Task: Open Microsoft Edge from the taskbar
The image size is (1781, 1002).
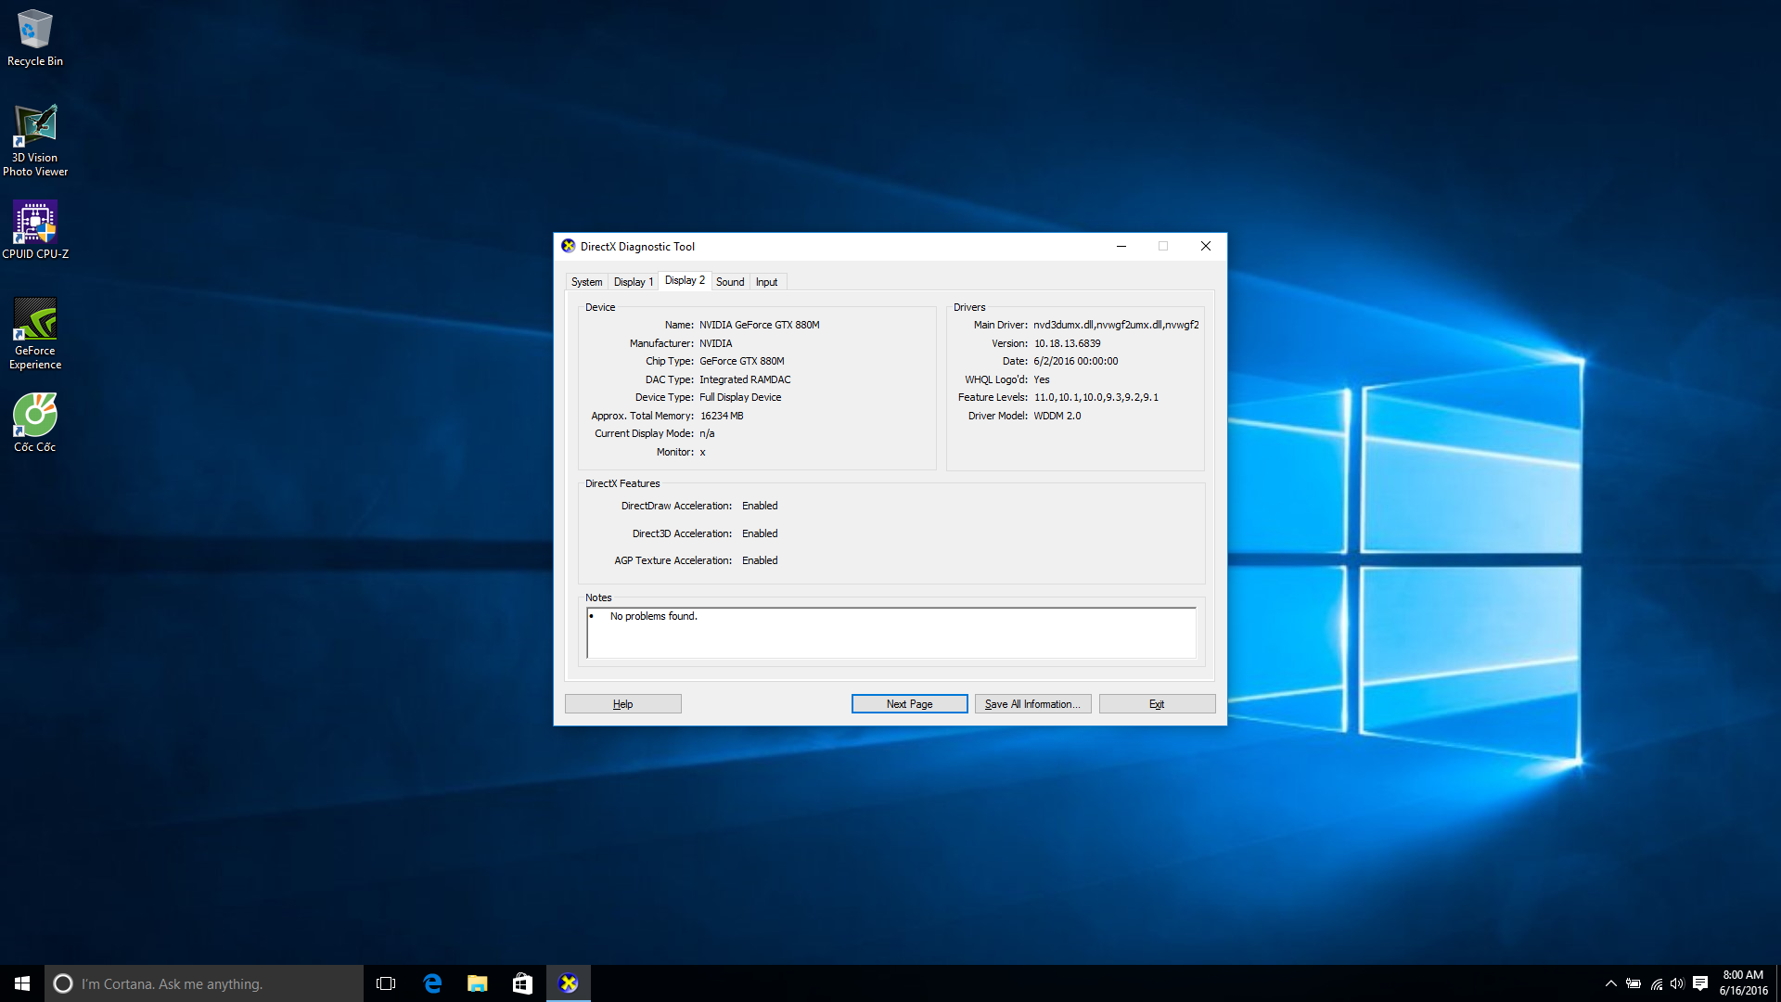Action: (432, 983)
